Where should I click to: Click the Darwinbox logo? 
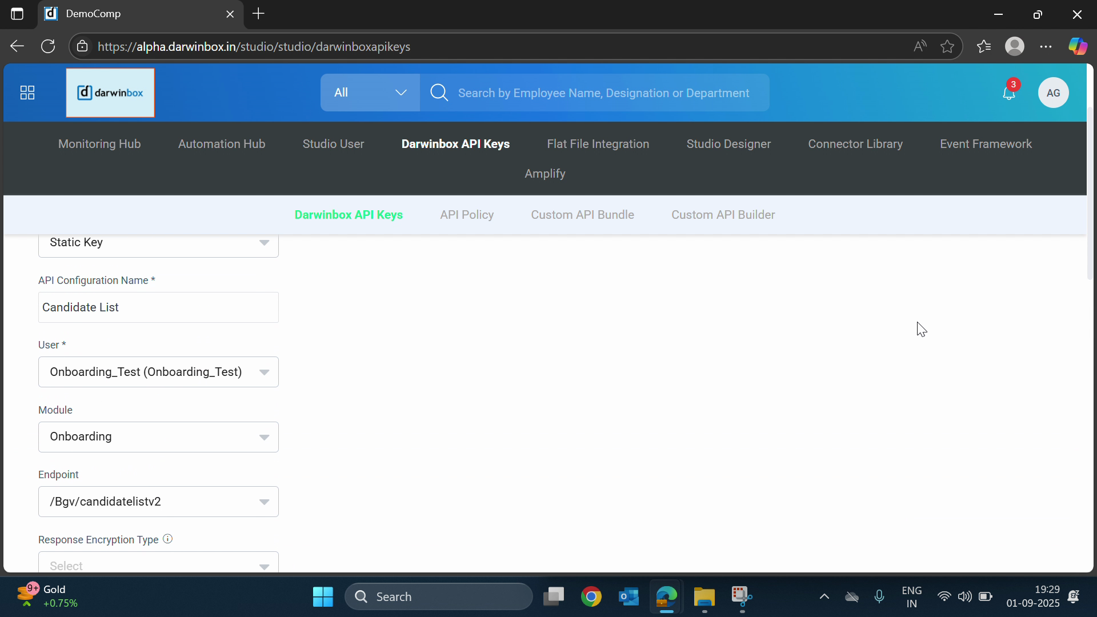(110, 93)
